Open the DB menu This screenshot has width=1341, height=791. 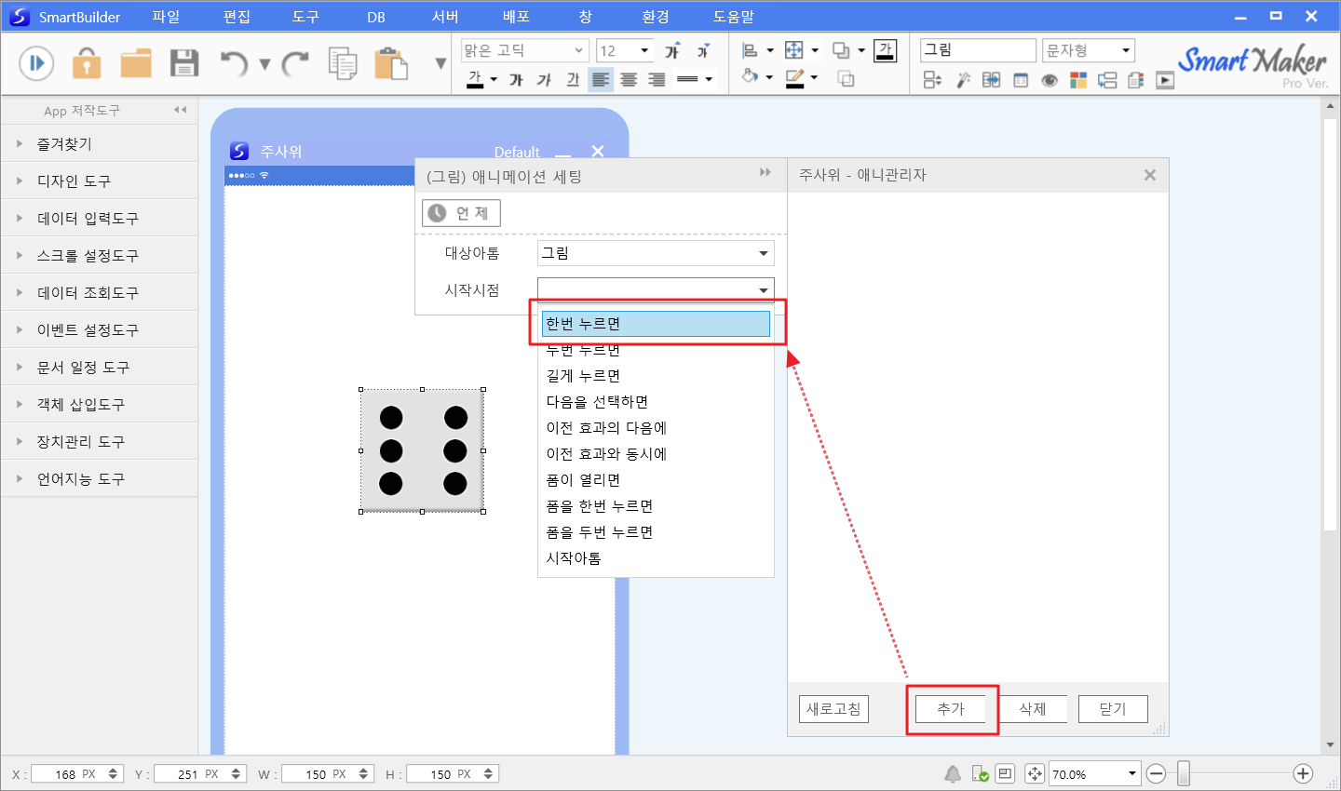376,17
